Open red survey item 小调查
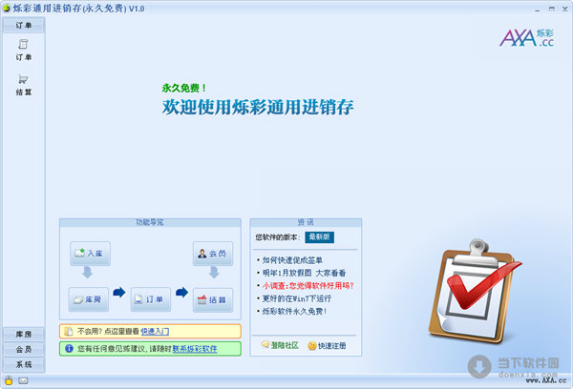The width and height of the screenshot is (573, 389). click(x=308, y=286)
